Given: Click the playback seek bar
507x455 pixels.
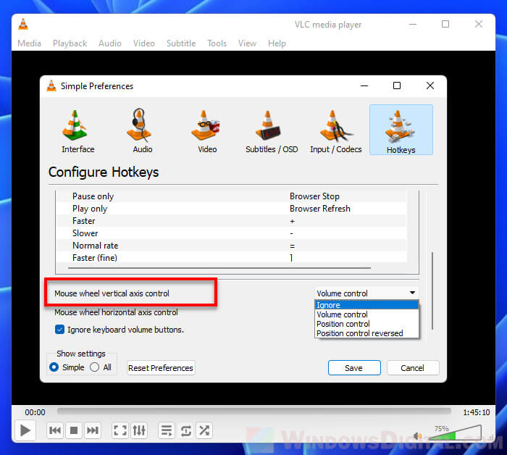Looking at the screenshot, I should pyautogui.click(x=253, y=411).
